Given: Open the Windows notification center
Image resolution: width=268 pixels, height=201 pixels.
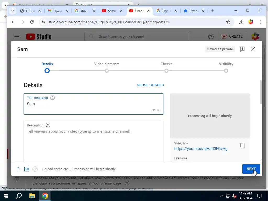Looking at the screenshot, I should click(x=259, y=196).
